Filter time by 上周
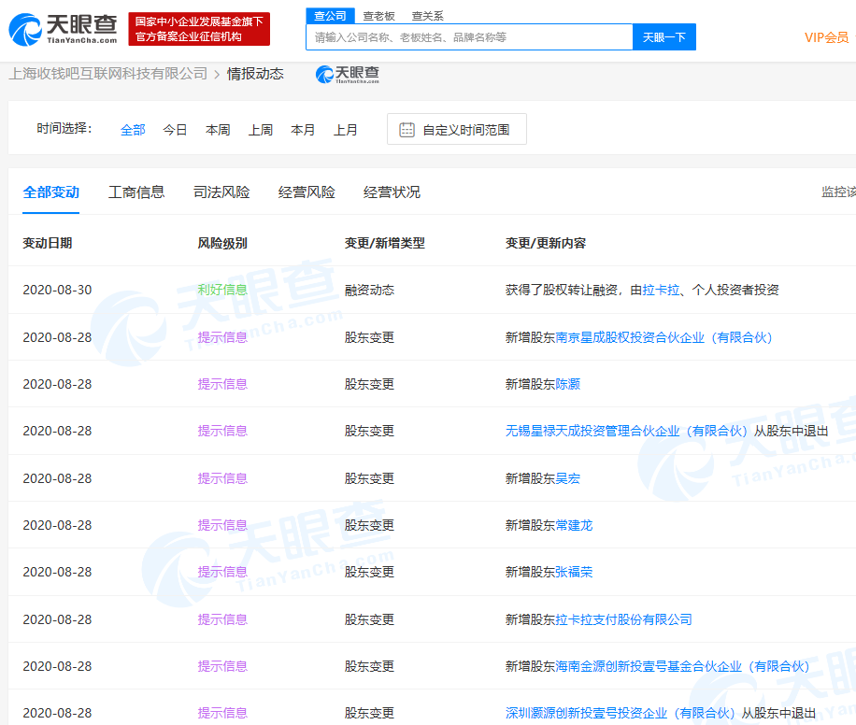Screen dimensions: 856x725 [x=261, y=130]
